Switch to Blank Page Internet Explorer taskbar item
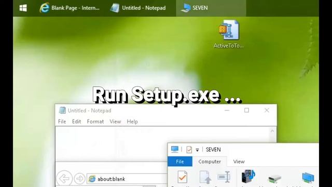This screenshot has width=332, height=187. pyautogui.click(x=70, y=8)
